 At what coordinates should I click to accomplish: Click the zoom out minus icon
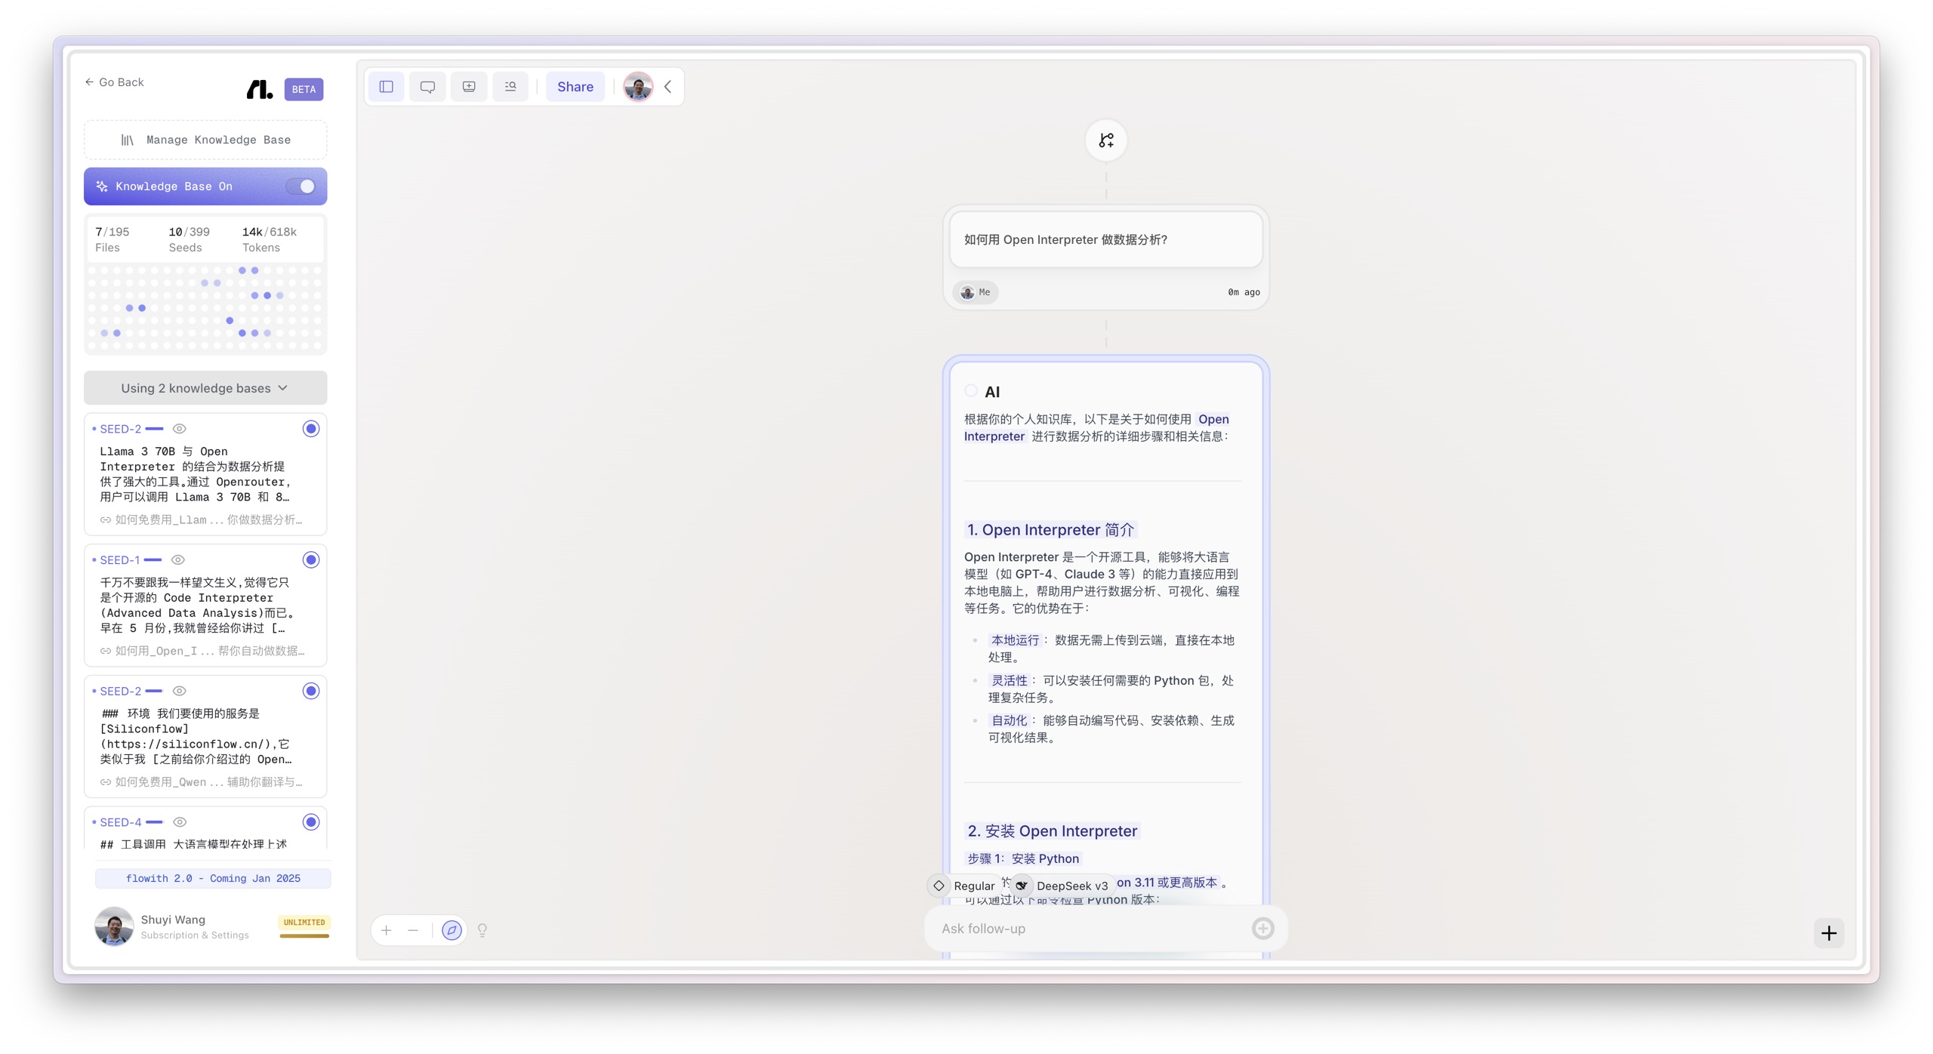413,930
